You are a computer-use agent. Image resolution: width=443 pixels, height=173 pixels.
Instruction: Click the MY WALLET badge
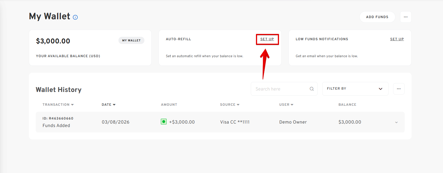tap(131, 41)
